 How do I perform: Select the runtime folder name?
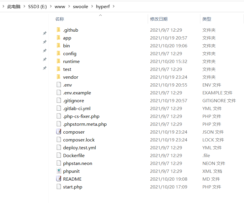coord(71,61)
